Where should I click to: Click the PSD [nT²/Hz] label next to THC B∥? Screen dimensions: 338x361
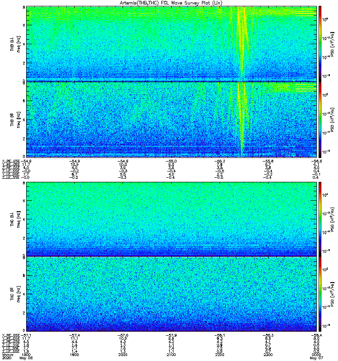[x=332, y=295]
